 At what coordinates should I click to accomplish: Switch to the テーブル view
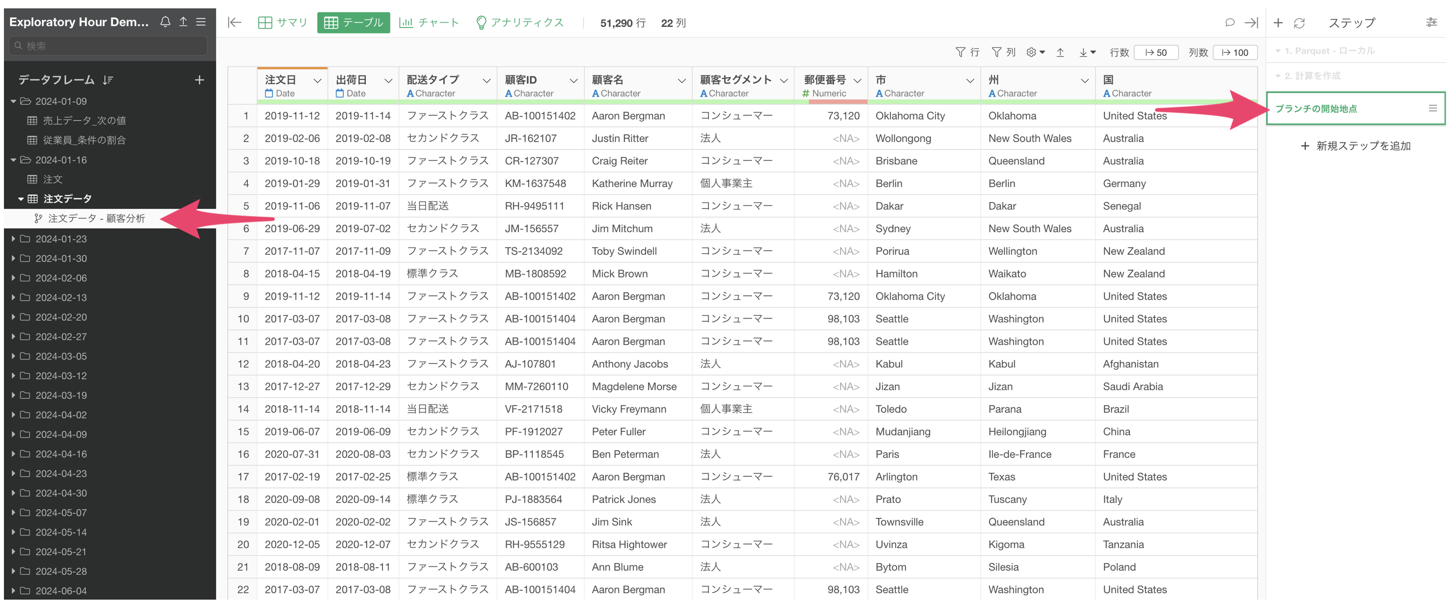[x=353, y=23]
